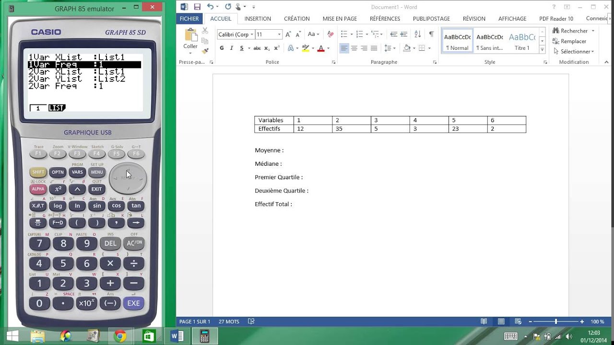Click the text effects glowing A icon
This screenshot has width=614, height=345.
[290, 48]
